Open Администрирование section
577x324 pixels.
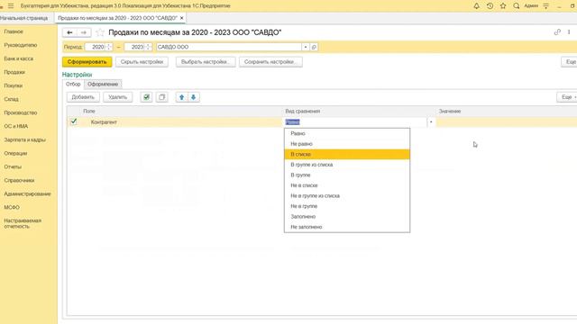(27, 193)
